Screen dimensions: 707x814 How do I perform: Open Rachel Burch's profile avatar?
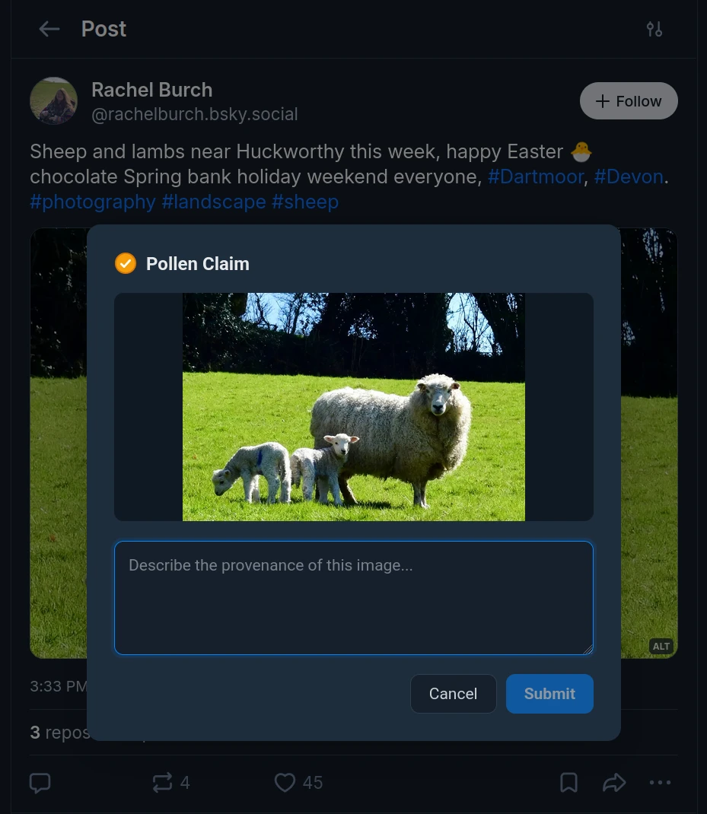click(53, 100)
